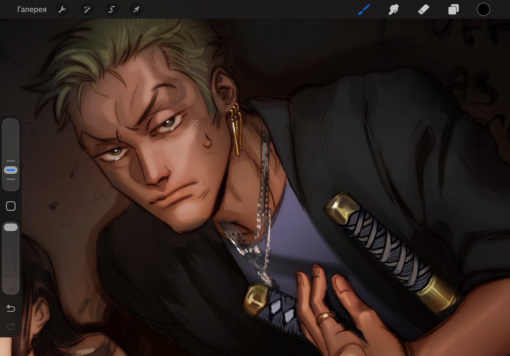Open the Adjustments magic wand menu
Screen dimensions: 510x356
click(87, 9)
